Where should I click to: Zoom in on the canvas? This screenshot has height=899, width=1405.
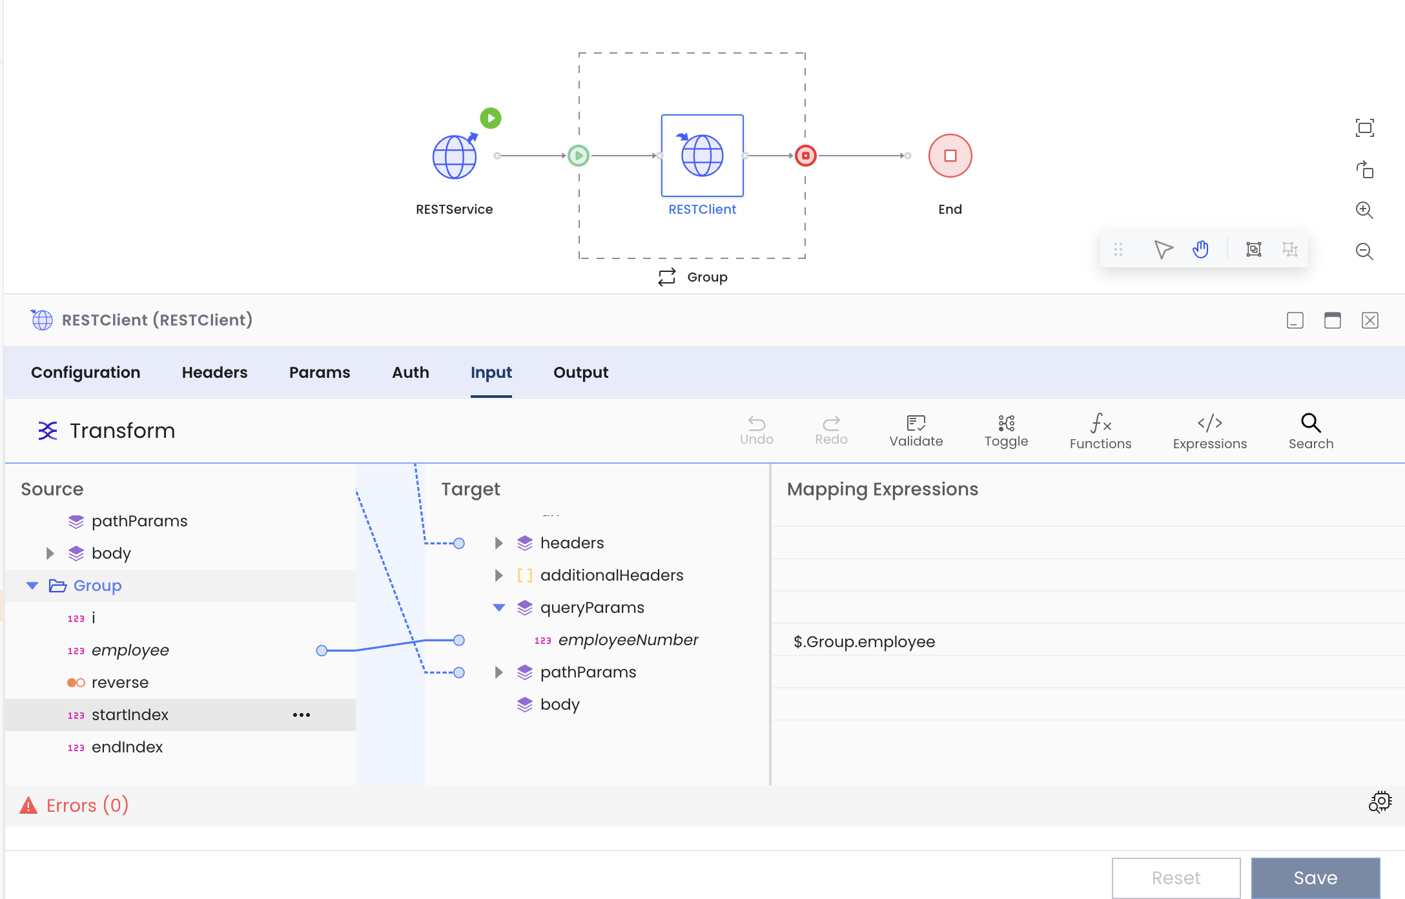tap(1364, 210)
